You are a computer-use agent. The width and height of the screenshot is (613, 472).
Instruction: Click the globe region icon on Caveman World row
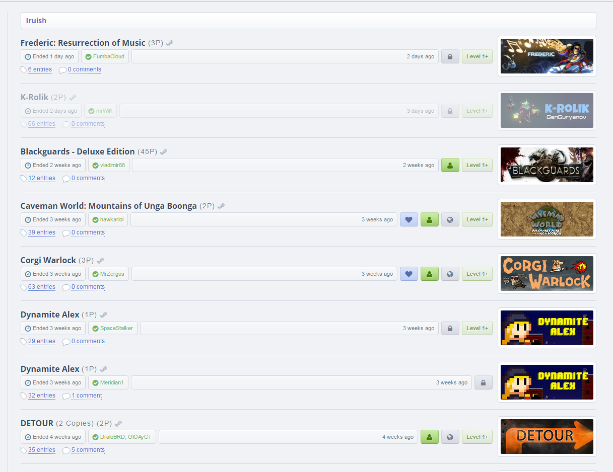[x=450, y=219]
